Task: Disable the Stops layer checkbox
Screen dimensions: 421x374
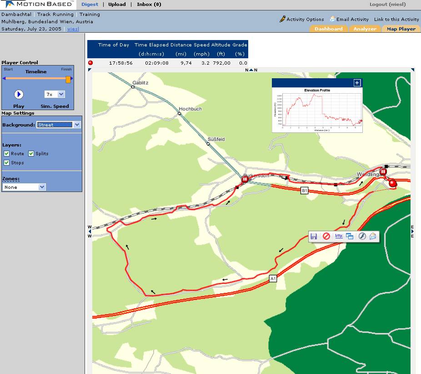Action: tap(6, 162)
